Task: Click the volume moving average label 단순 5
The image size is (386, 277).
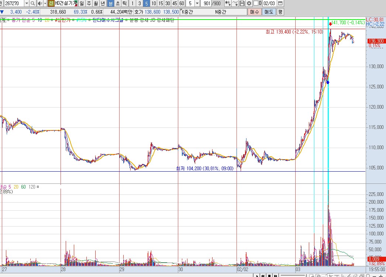Action: click(x=6, y=187)
